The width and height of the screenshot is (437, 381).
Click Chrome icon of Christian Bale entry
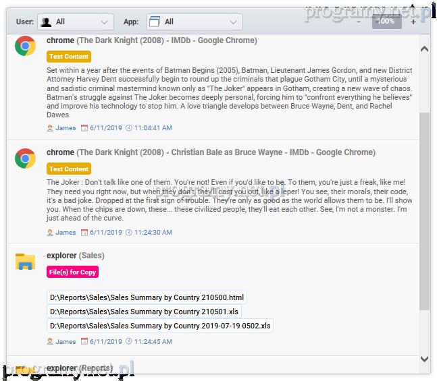coord(26,158)
